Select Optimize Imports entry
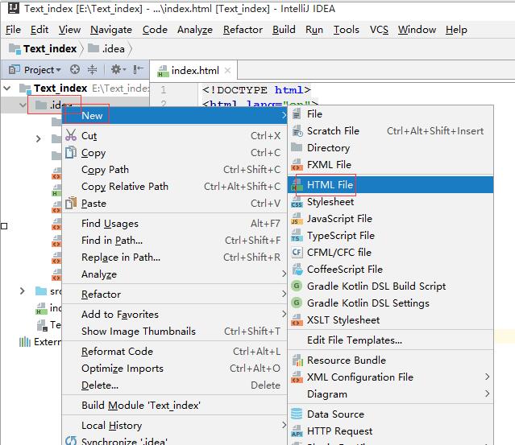 tap(174, 369)
